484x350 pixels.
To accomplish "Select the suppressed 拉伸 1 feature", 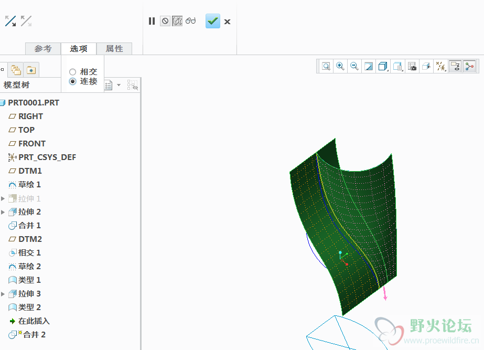I will tap(29, 198).
